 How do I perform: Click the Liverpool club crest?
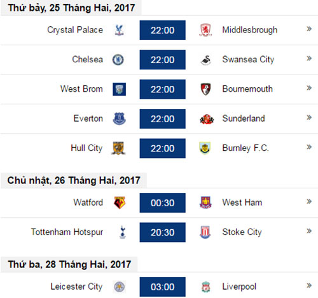click(205, 287)
